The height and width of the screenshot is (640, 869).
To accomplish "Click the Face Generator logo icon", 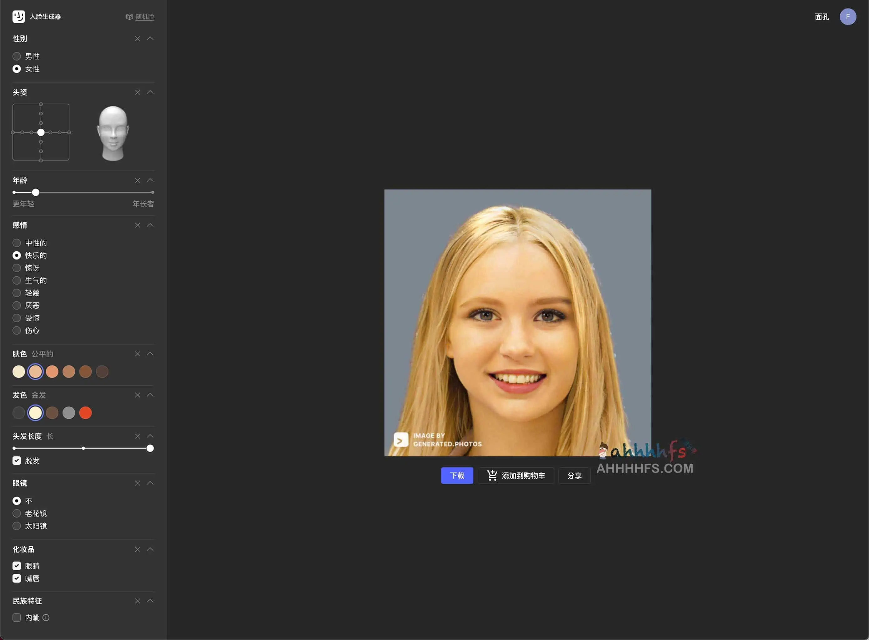I will 18,17.
